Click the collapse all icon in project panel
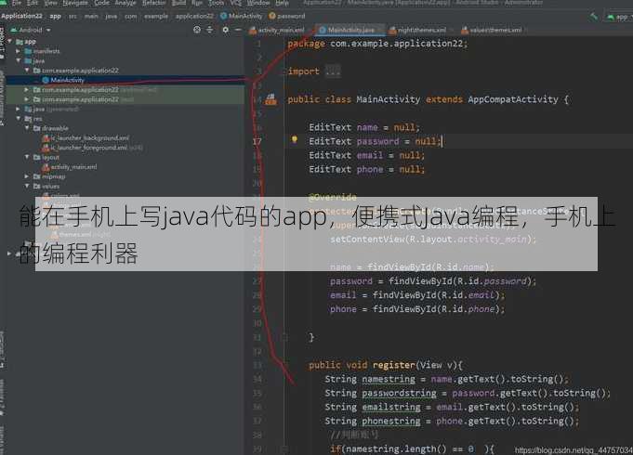 (210, 30)
